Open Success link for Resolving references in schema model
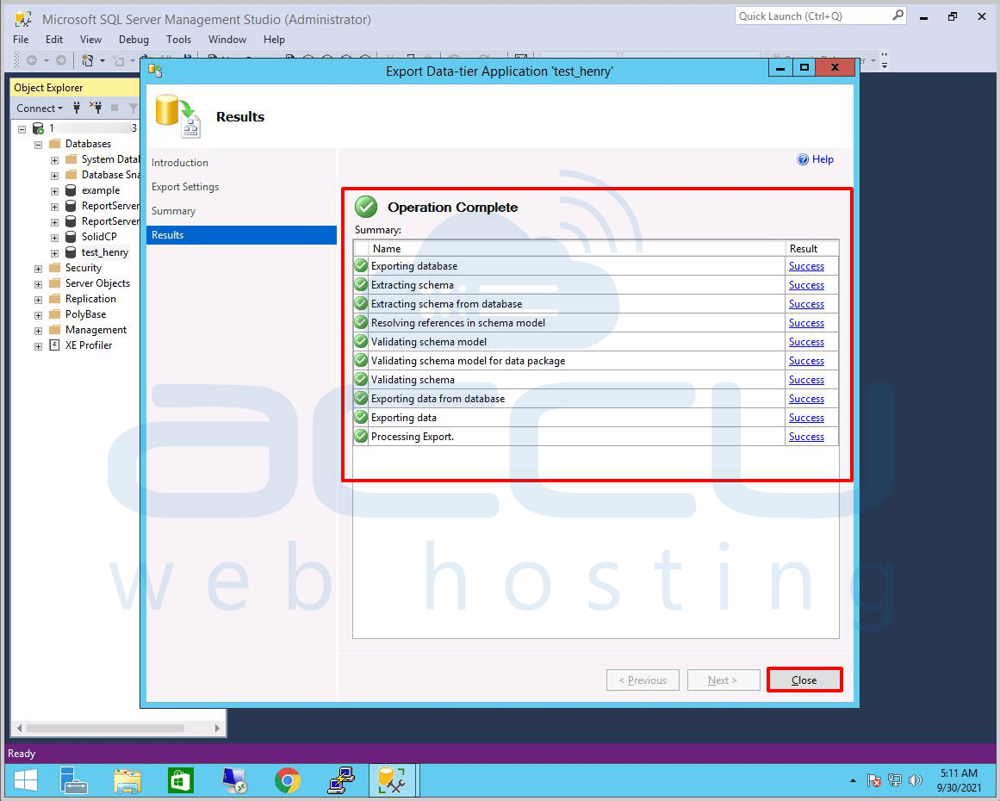 (x=806, y=323)
